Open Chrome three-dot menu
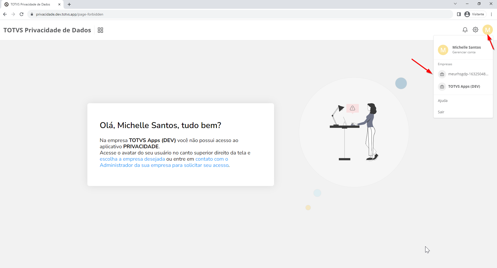Image resolution: width=497 pixels, height=268 pixels. click(491, 14)
